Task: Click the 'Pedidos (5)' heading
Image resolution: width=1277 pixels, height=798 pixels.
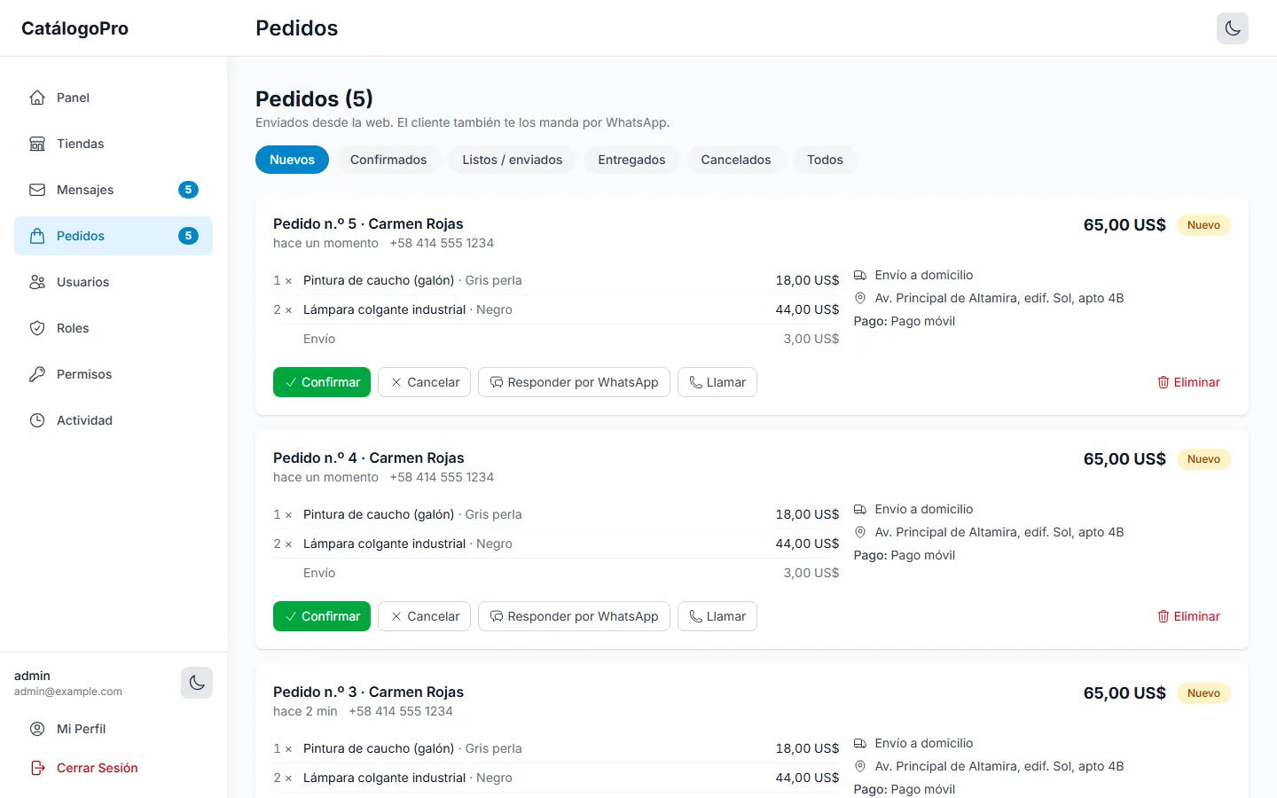Action: pyautogui.click(x=314, y=98)
